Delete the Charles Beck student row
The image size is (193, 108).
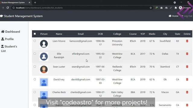(x=187, y=92)
